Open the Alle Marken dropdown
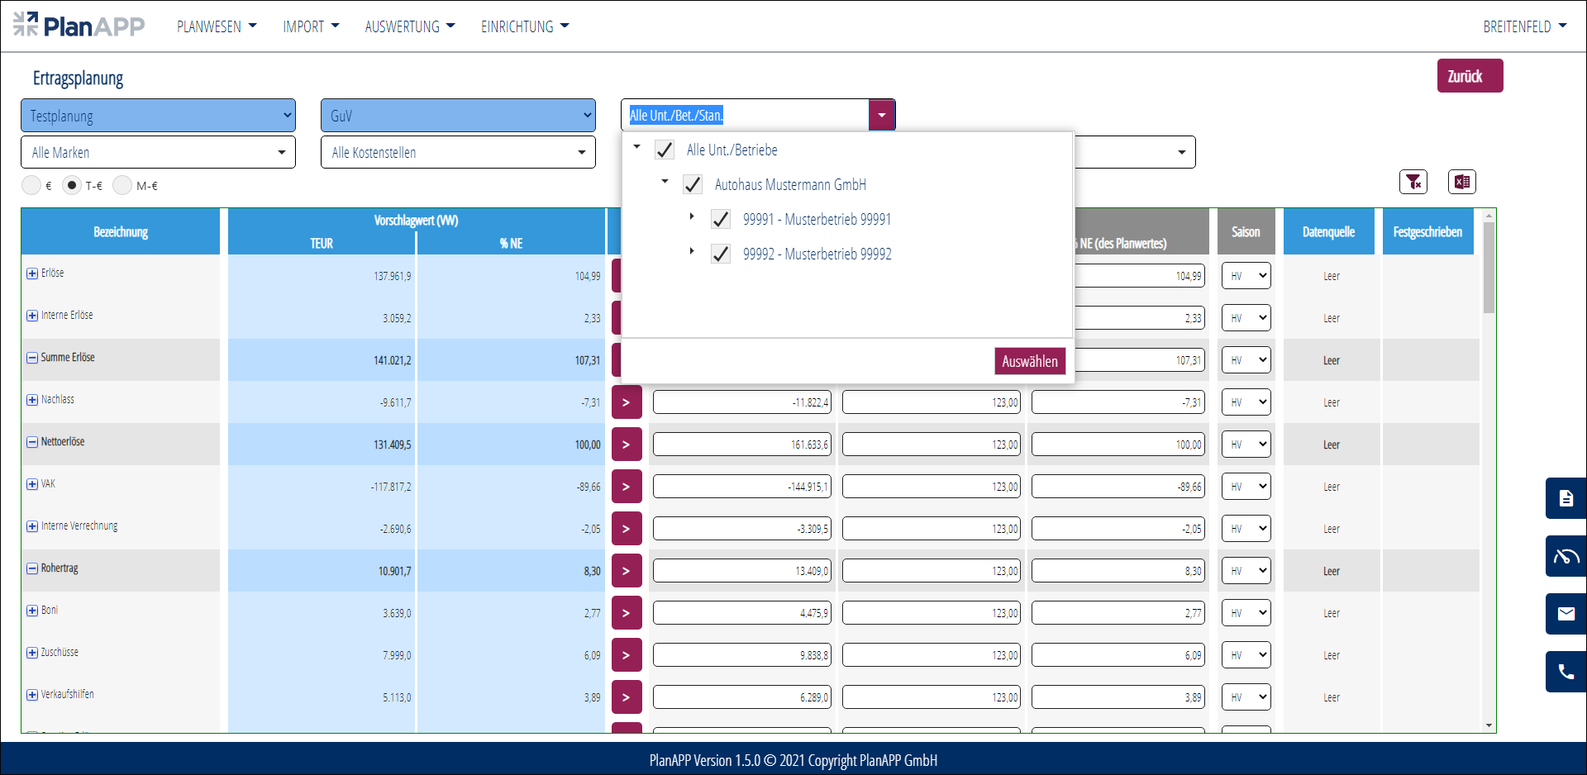1587x775 pixels. (x=158, y=153)
